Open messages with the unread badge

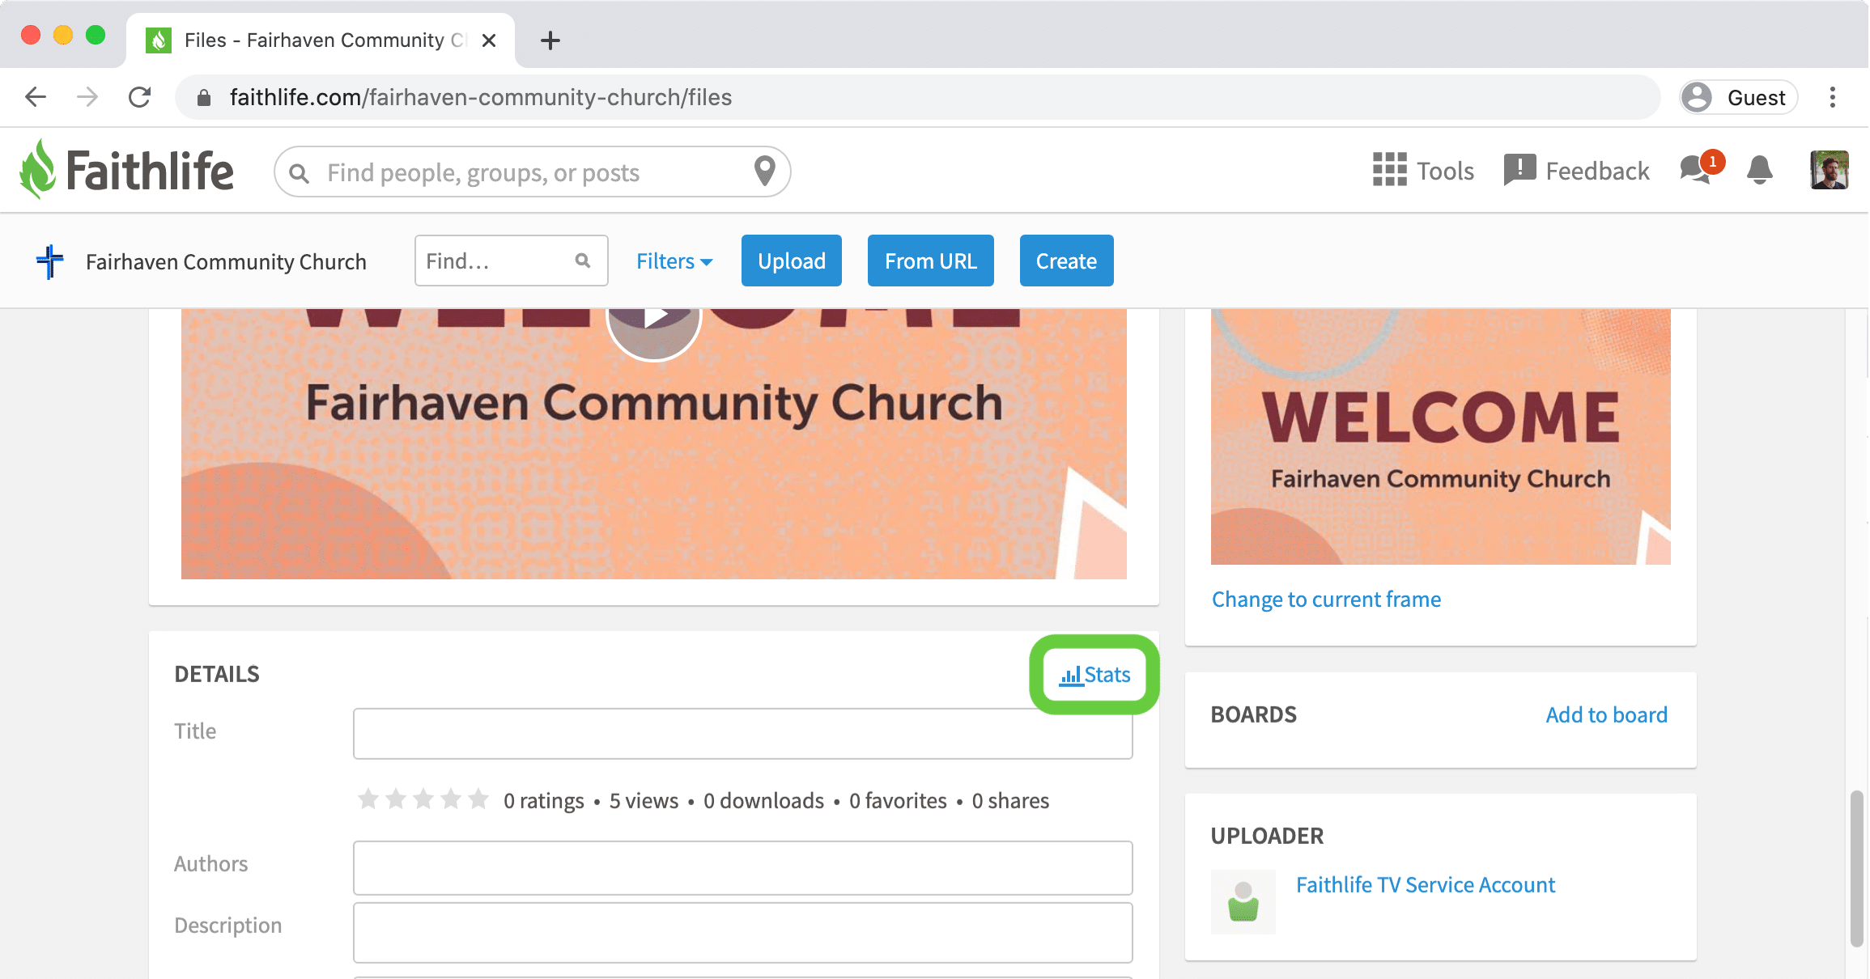click(x=1701, y=168)
